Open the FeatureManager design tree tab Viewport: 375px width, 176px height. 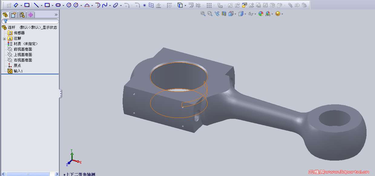pyautogui.click(x=5, y=15)
